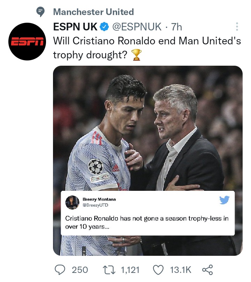
Task: Click the 7h timestamp
Action: click(x=176, y=27)
